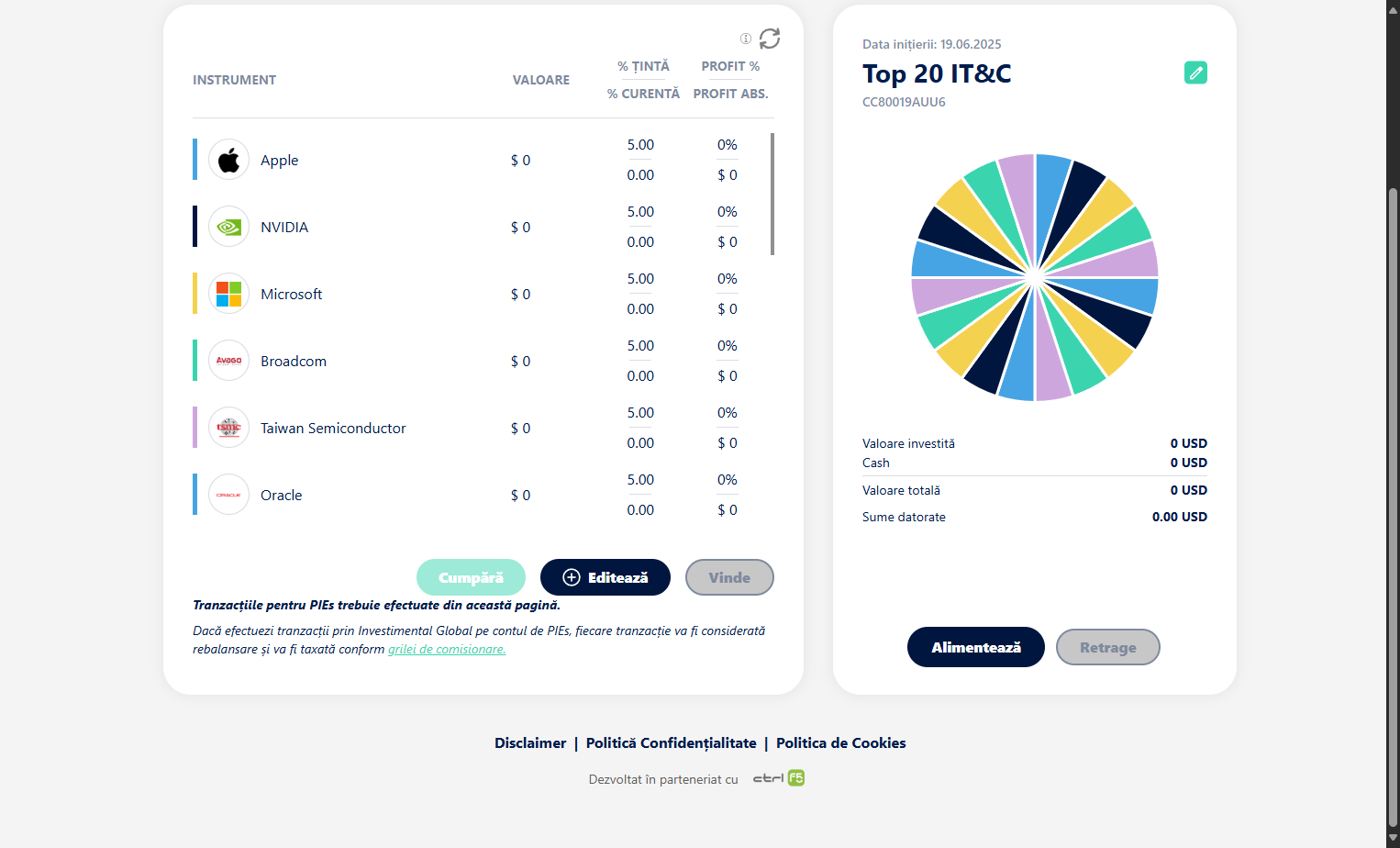Open the Politică Confidențialitate link
This screenshot has width=1400, height=848.
[x=672, y=743]
